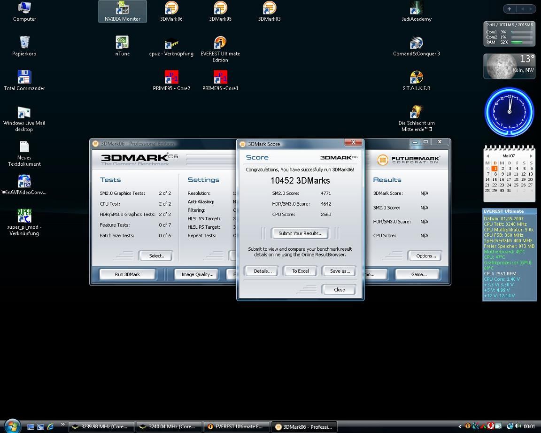Select Die Schlacht um Mittelerde II icon
Viewport: 541px width, 433px height.
click(417, 119)
